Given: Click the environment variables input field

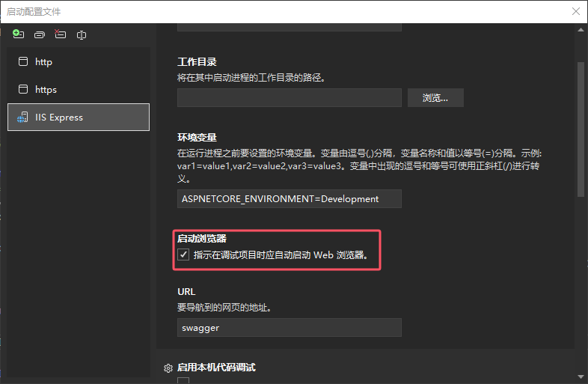Looking at the screenshot, I should (289, 198).
